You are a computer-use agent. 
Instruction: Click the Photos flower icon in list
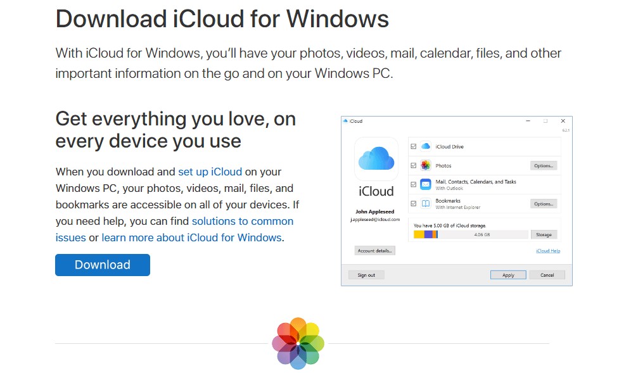(x=426, y=165)
